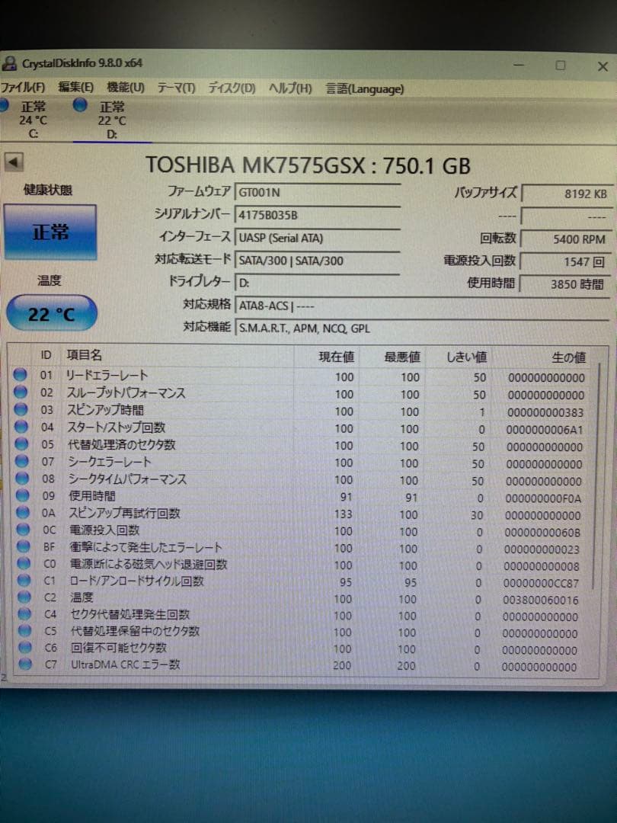617x823 pixels.
Task: Click the power on hours field 3850 時間
Action: [x=567, y=284]
